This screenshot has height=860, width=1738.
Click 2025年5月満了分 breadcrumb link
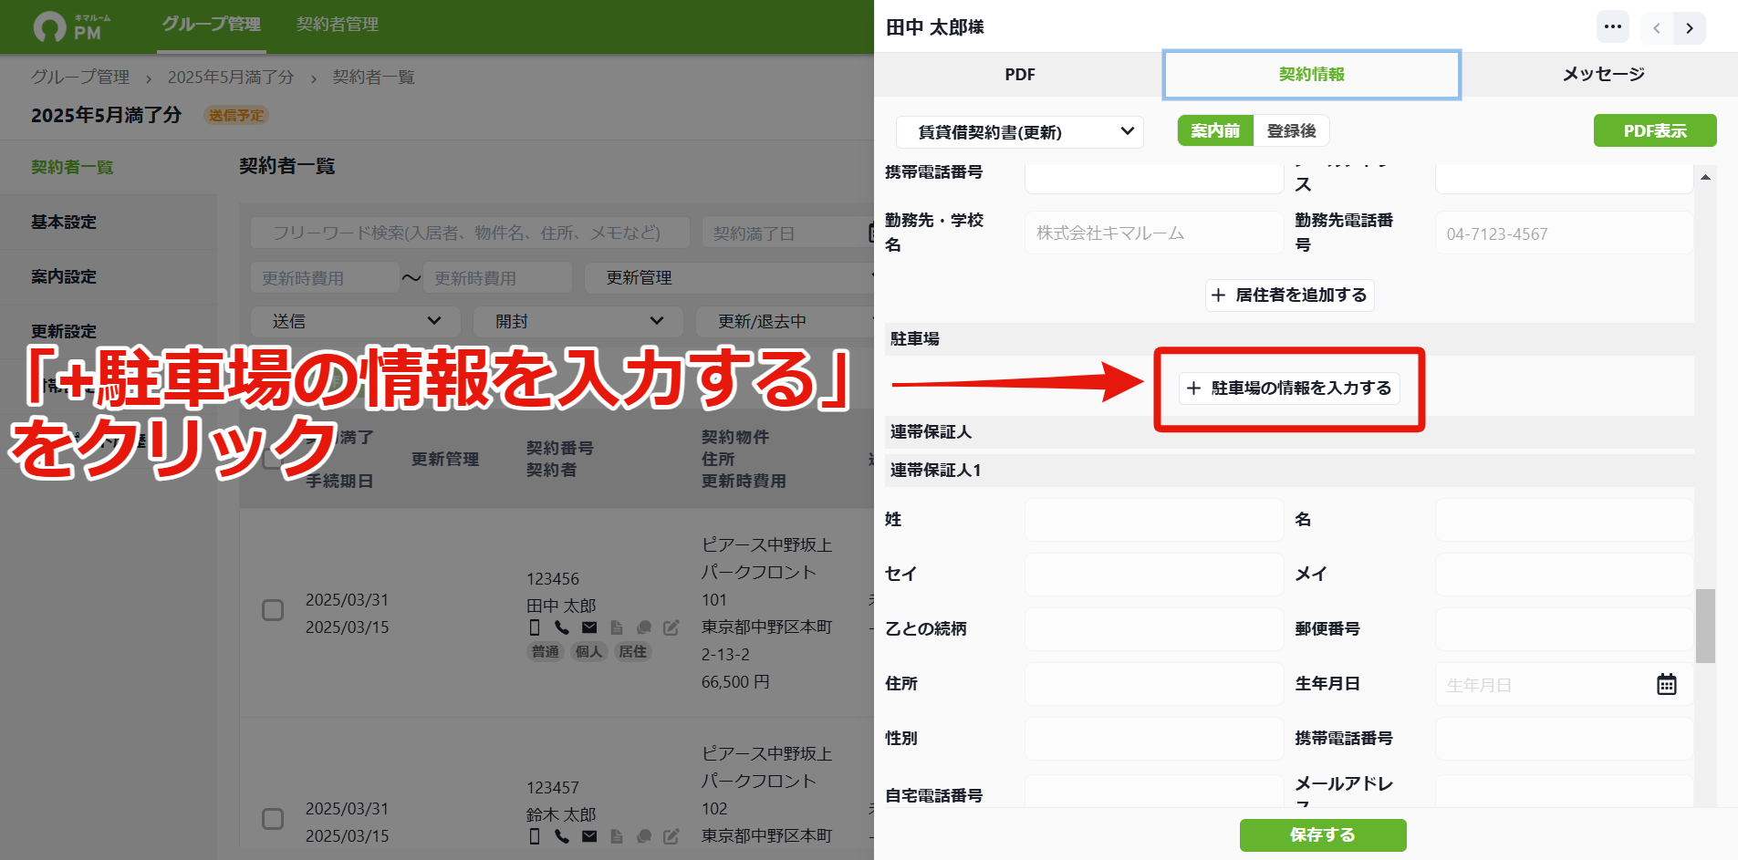pyautogui.click(x=231, y=78)
